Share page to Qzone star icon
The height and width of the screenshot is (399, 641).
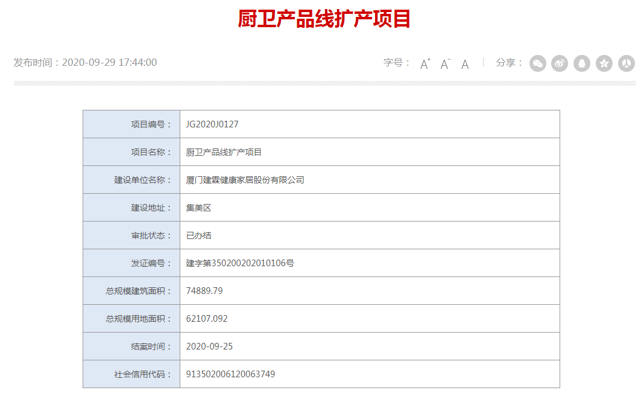tap(604, 63)
